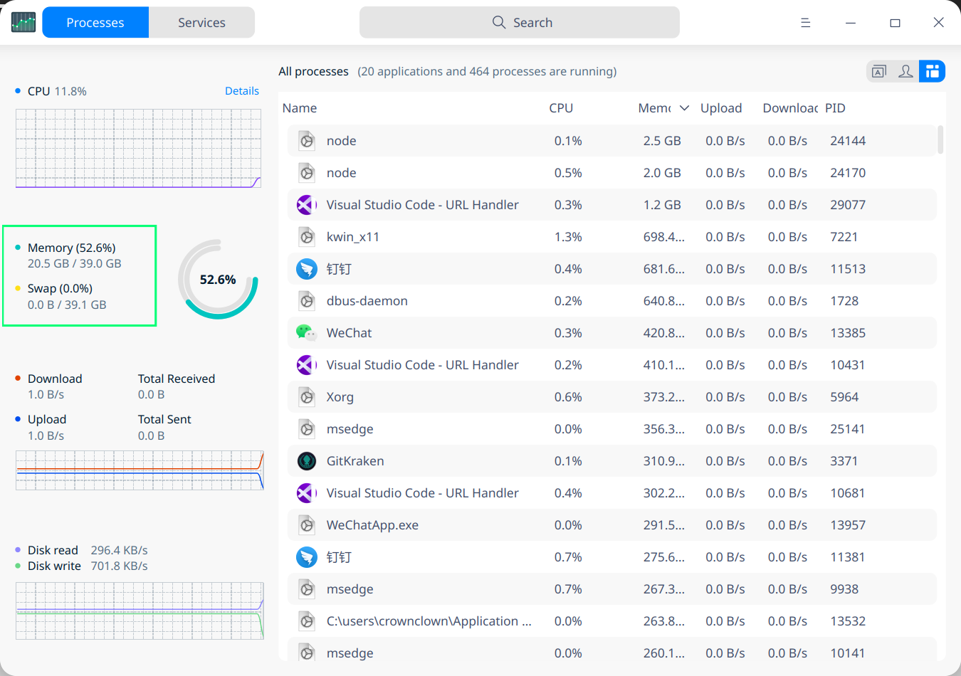Viewport: 961px width, 676px height.
Task: Click the dbus-daemon process icon
Action: click(x=306, y=301)
